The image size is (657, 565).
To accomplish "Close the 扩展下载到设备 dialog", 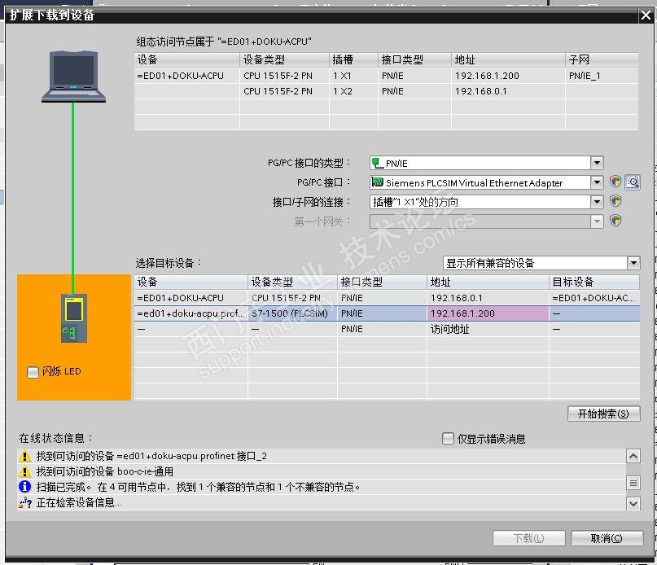I will click(646, 15).
